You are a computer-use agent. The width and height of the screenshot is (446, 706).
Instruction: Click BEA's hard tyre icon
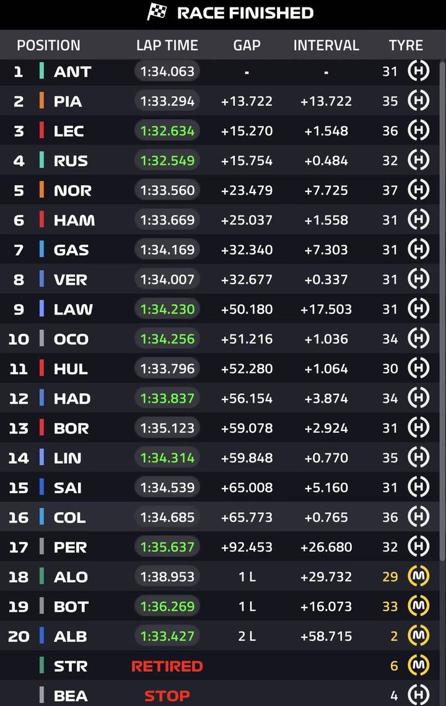[x=419, y=695]
